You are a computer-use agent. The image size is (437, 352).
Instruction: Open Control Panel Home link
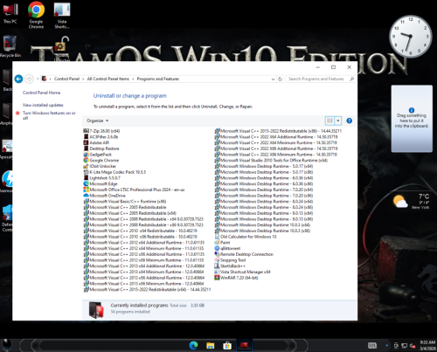click(41, 93)
